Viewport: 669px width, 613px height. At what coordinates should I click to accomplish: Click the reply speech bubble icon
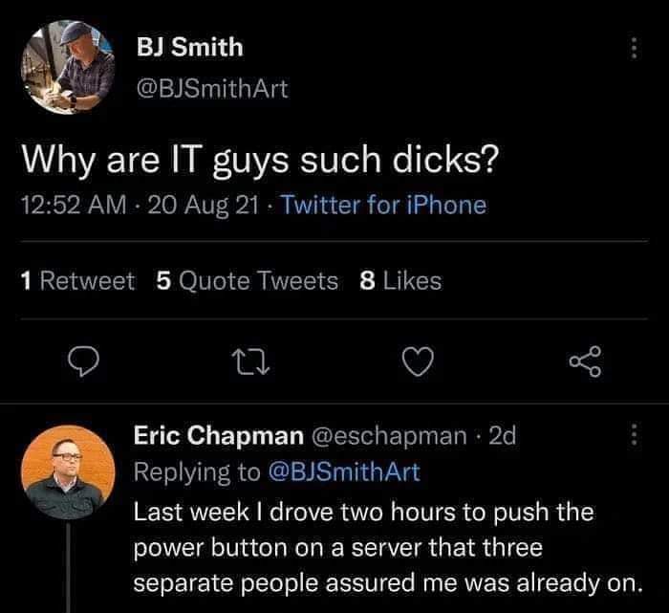point(84,361)
